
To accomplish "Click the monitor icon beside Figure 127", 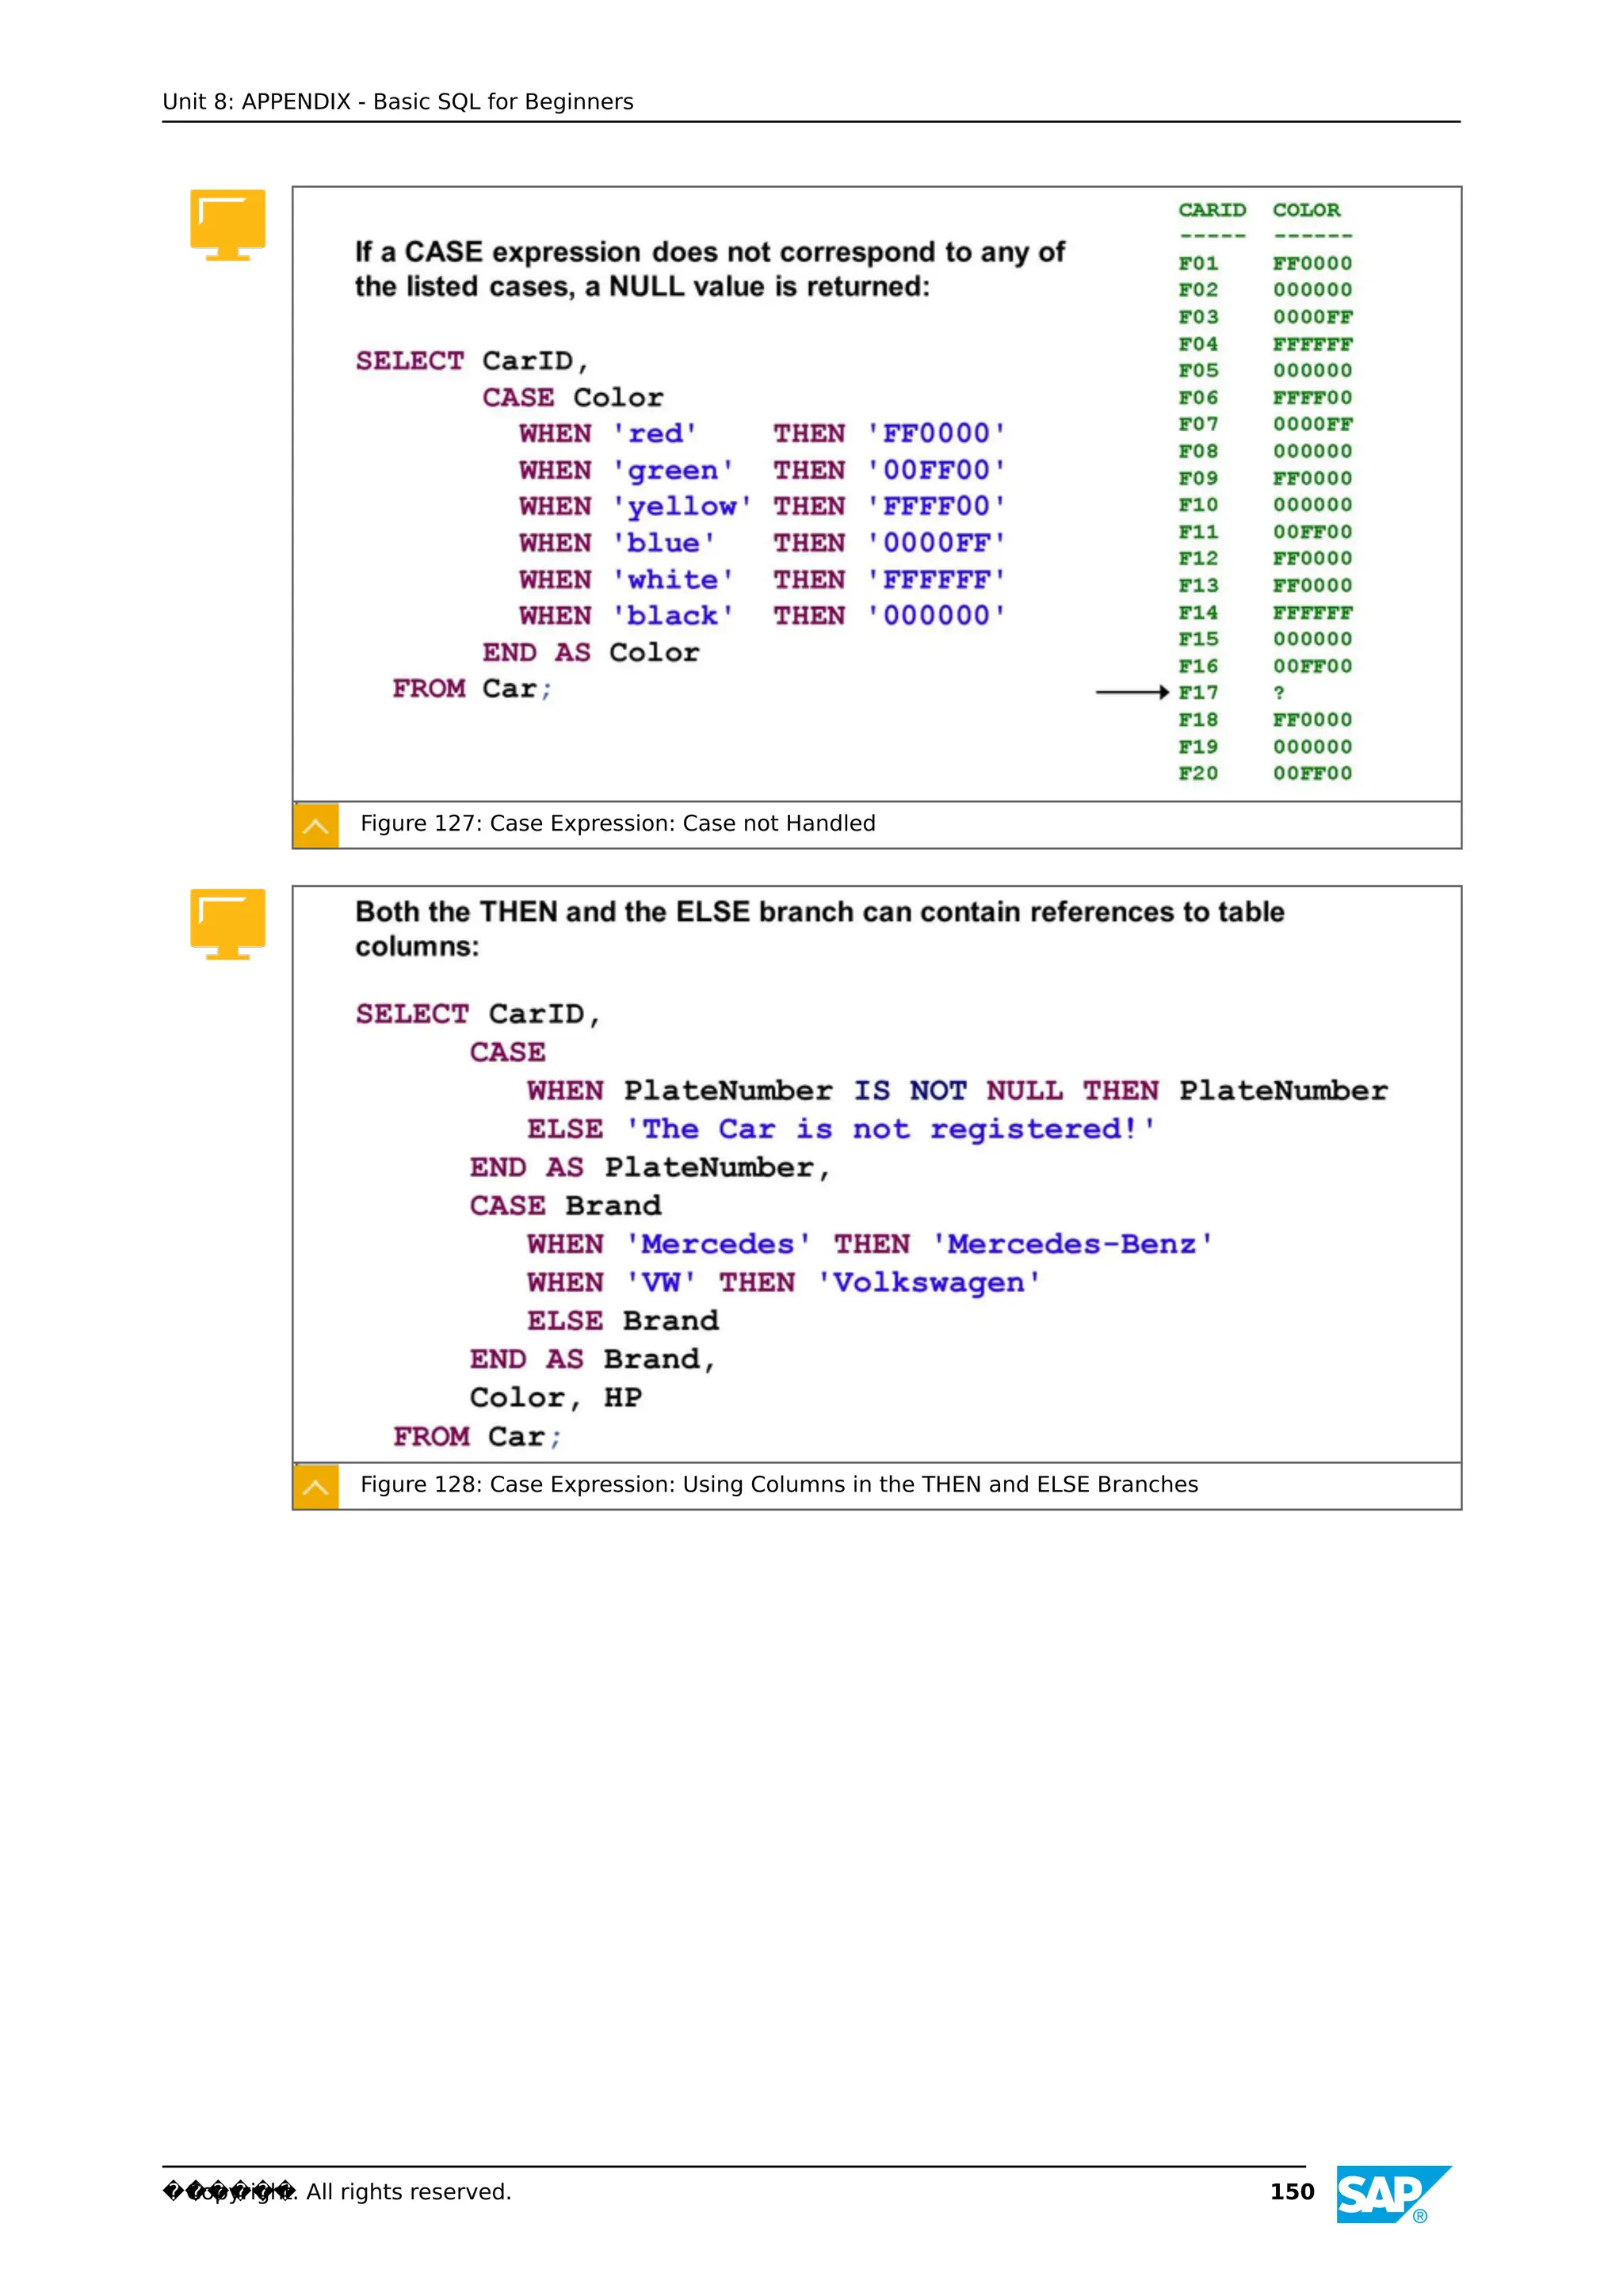I will click(227, 224).
